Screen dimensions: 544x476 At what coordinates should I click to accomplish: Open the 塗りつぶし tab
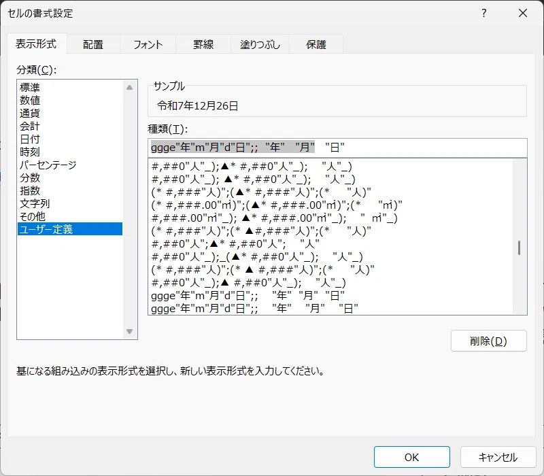coord(260,44)
